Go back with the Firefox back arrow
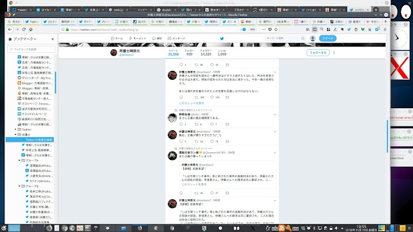Screen dimensions: 413x232 point(10,30)
